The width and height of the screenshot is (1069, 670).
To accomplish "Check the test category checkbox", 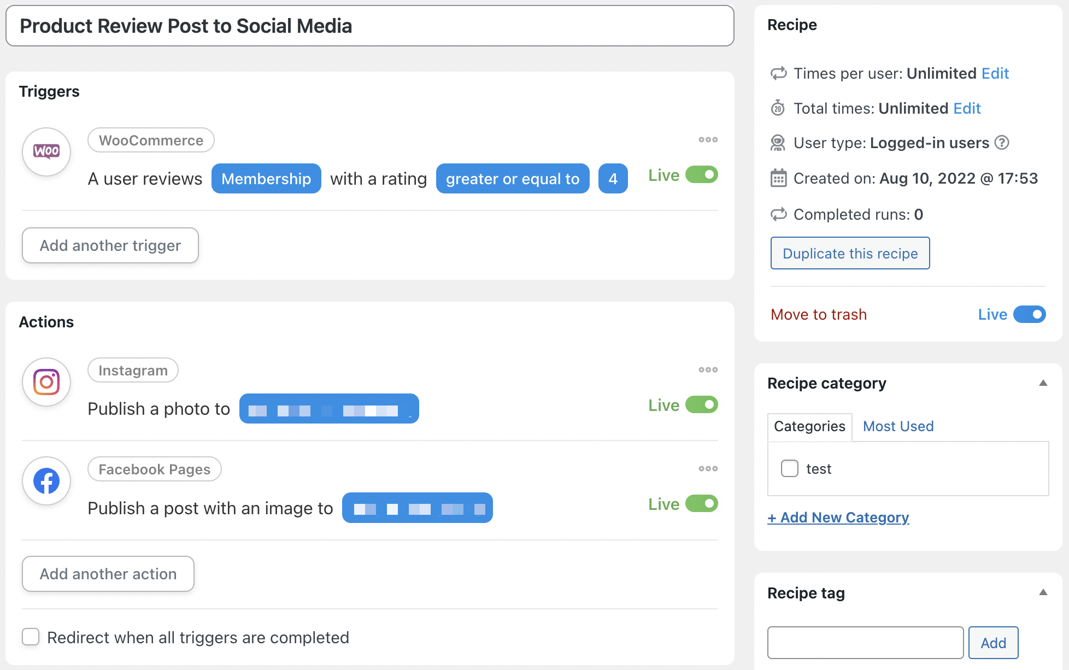I will (x=789, y=468).
